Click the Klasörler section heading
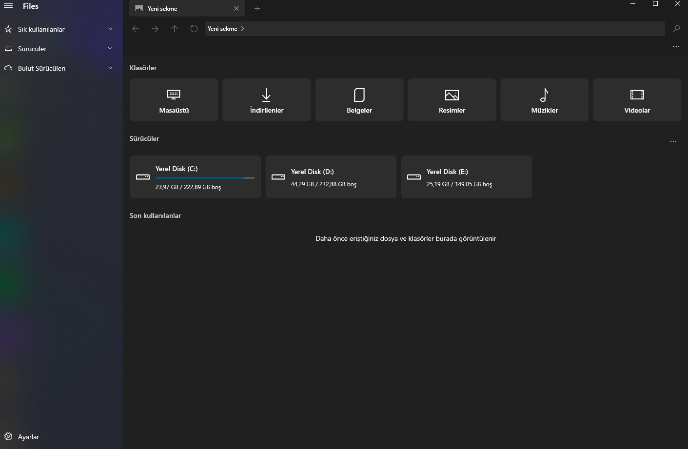Image resolution: width=688 pixels, height=449 pixels. [x=143, y=68]
